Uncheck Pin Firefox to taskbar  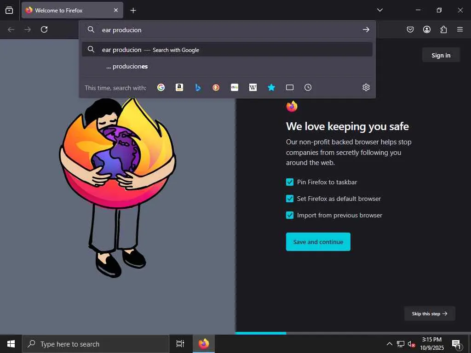(x=290, y=182)
